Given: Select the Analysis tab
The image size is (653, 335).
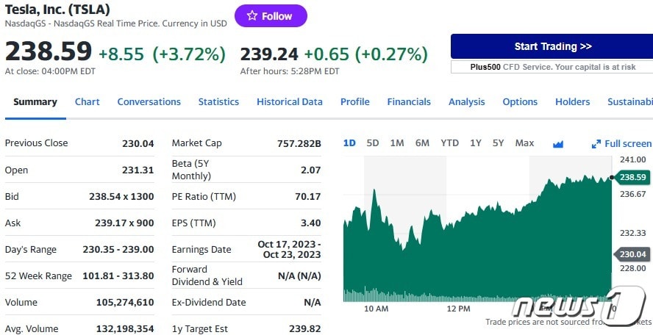Looking at the screenshot, I should tap(467, 102).
